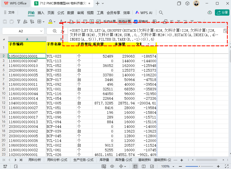Show more sheet tabs via ellipsis
231x169 pixels.
(175, 160)
